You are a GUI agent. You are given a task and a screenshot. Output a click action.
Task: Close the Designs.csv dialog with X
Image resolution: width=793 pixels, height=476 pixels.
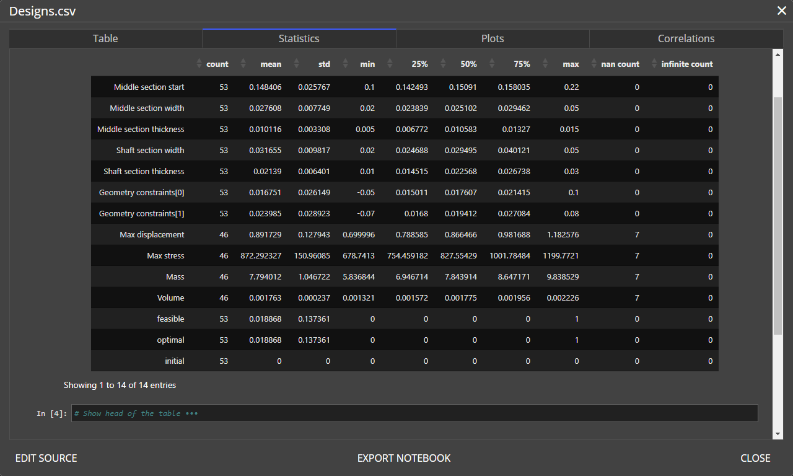tap(782, 11)
